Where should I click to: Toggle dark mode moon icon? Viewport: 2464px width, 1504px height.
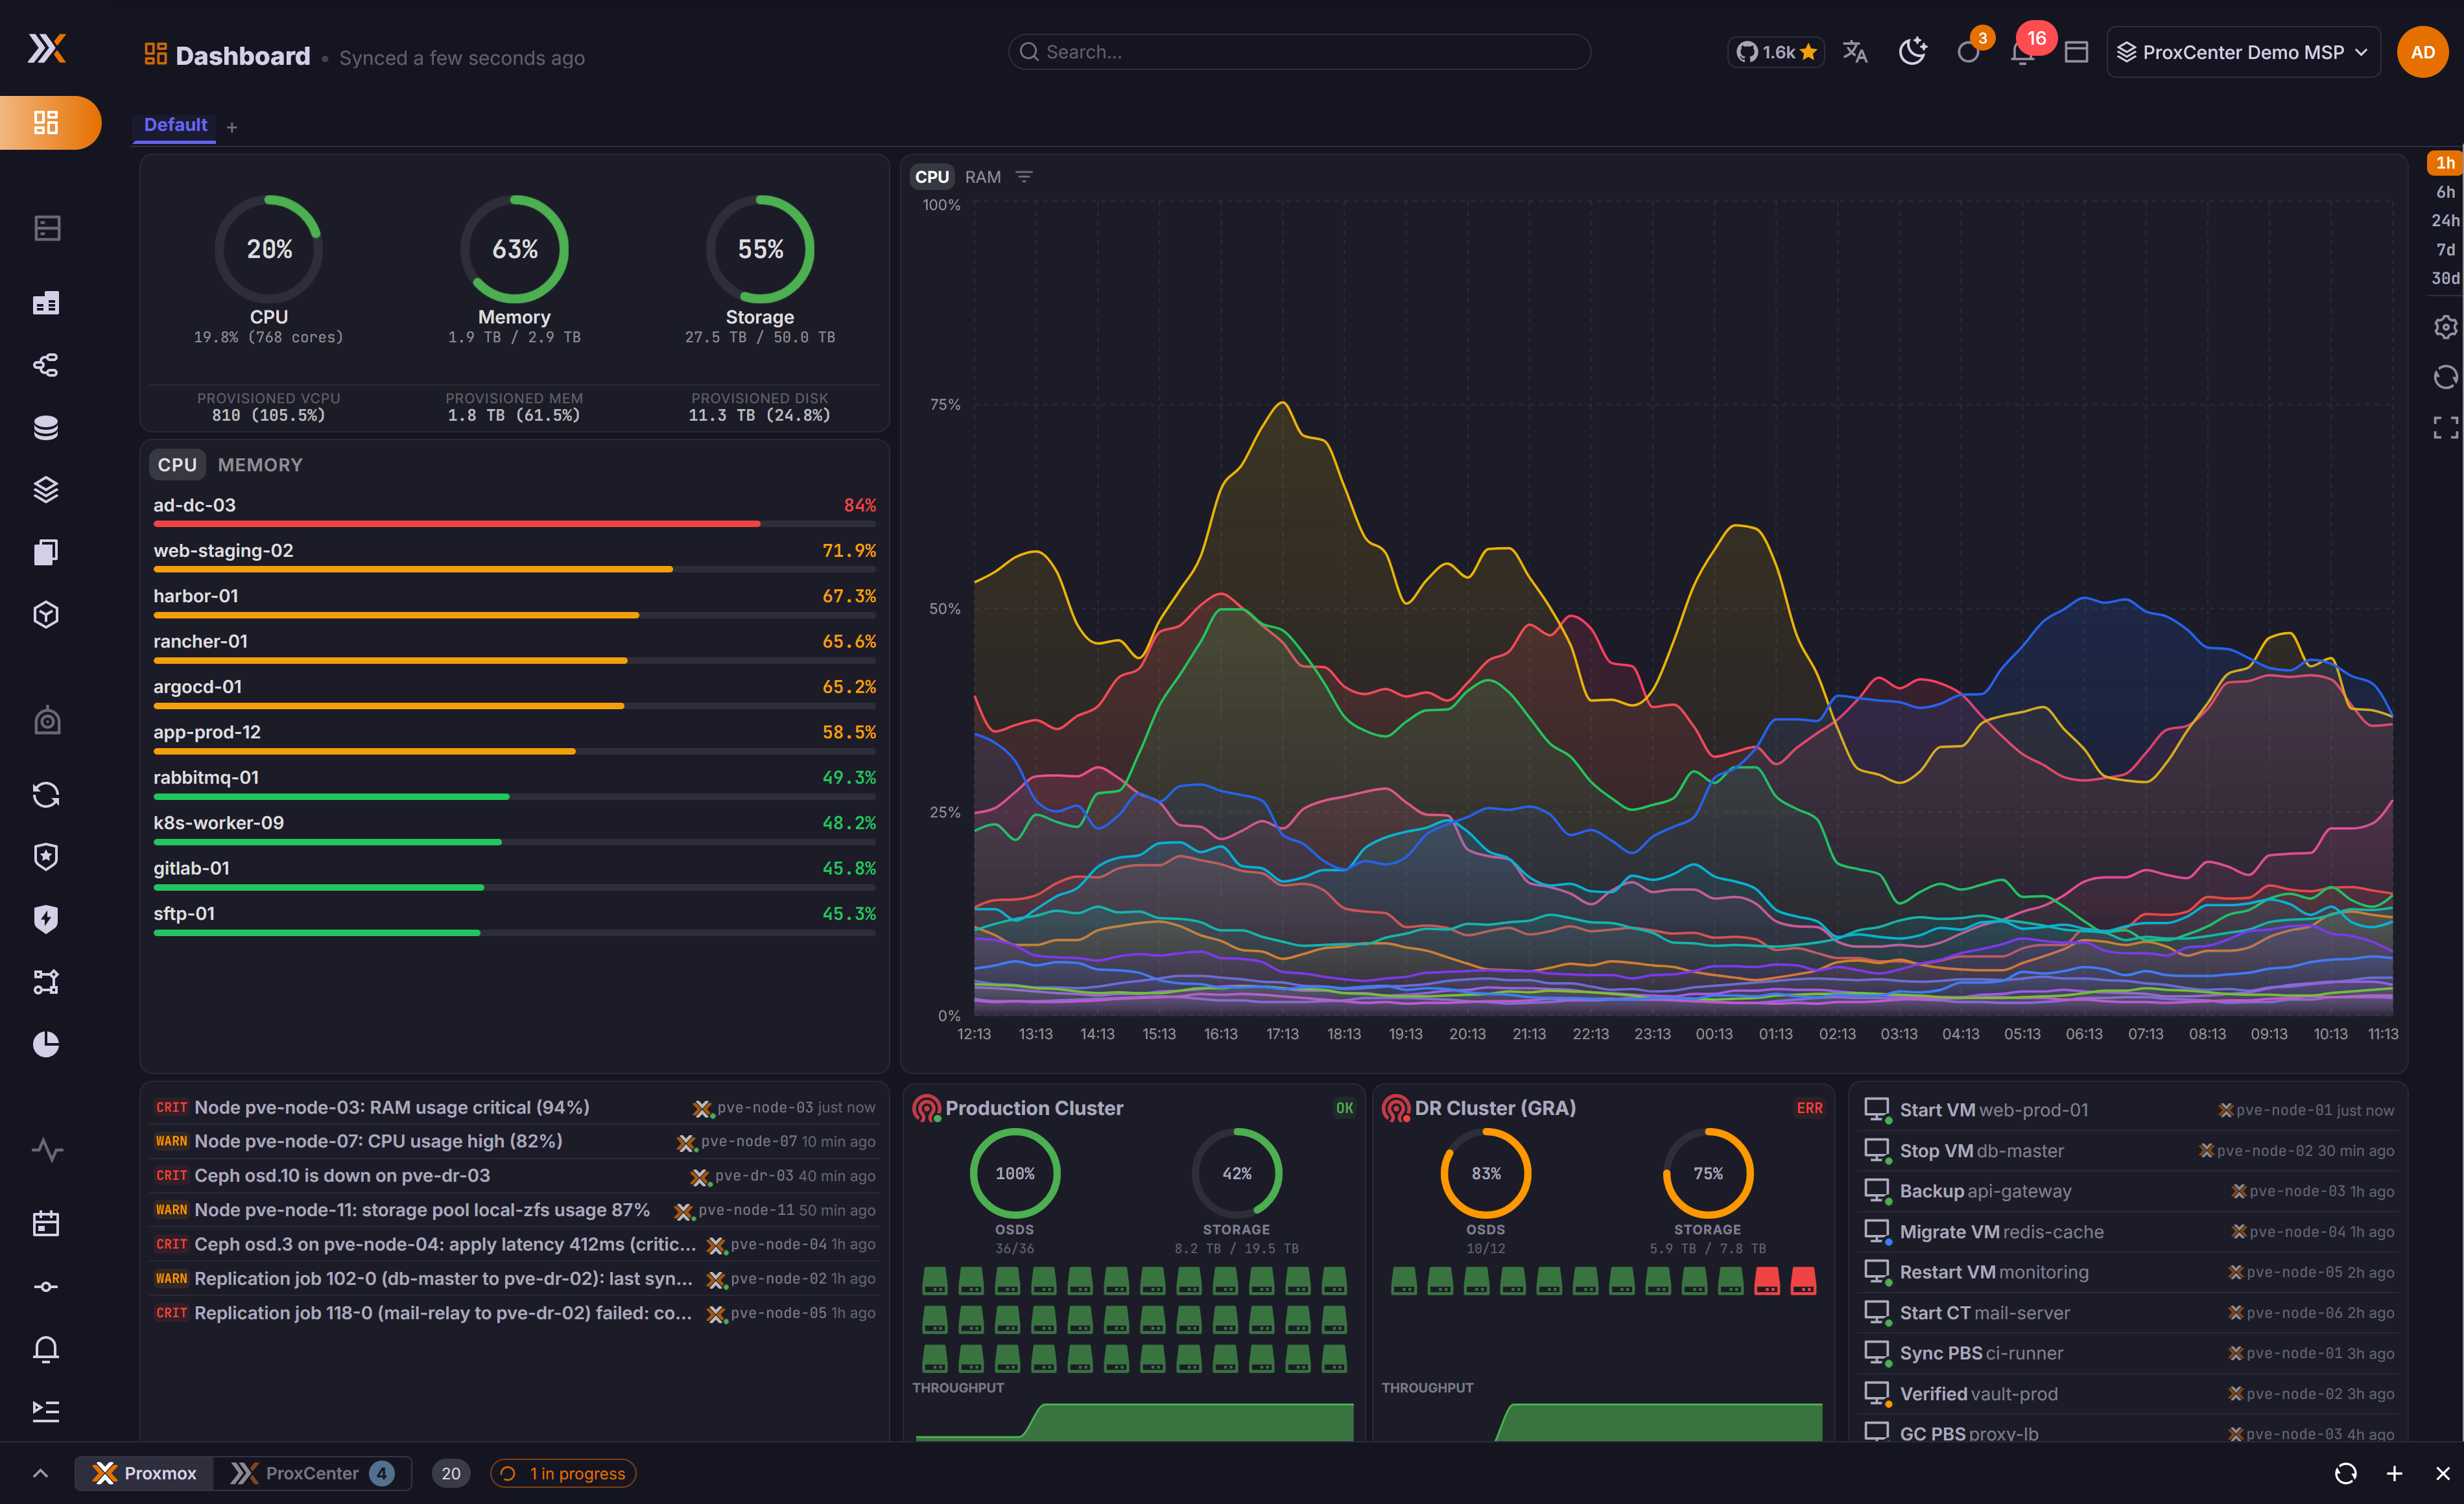(1912, 51)
